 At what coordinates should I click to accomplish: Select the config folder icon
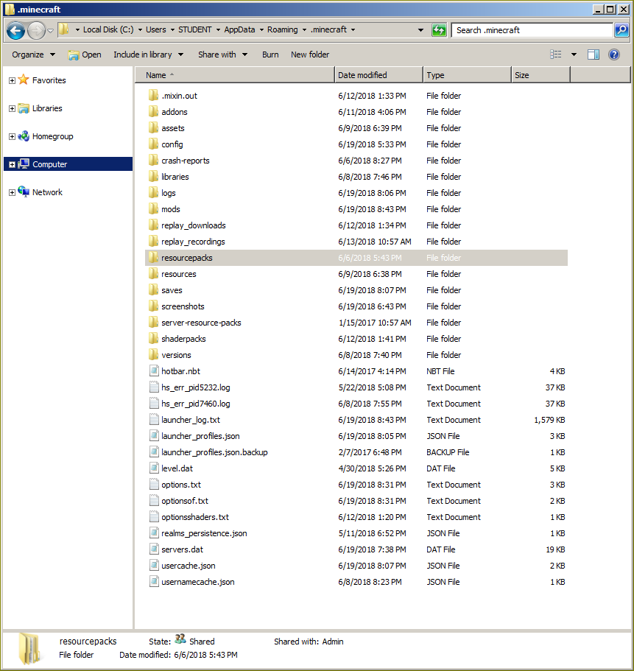[x=154, y=144]
